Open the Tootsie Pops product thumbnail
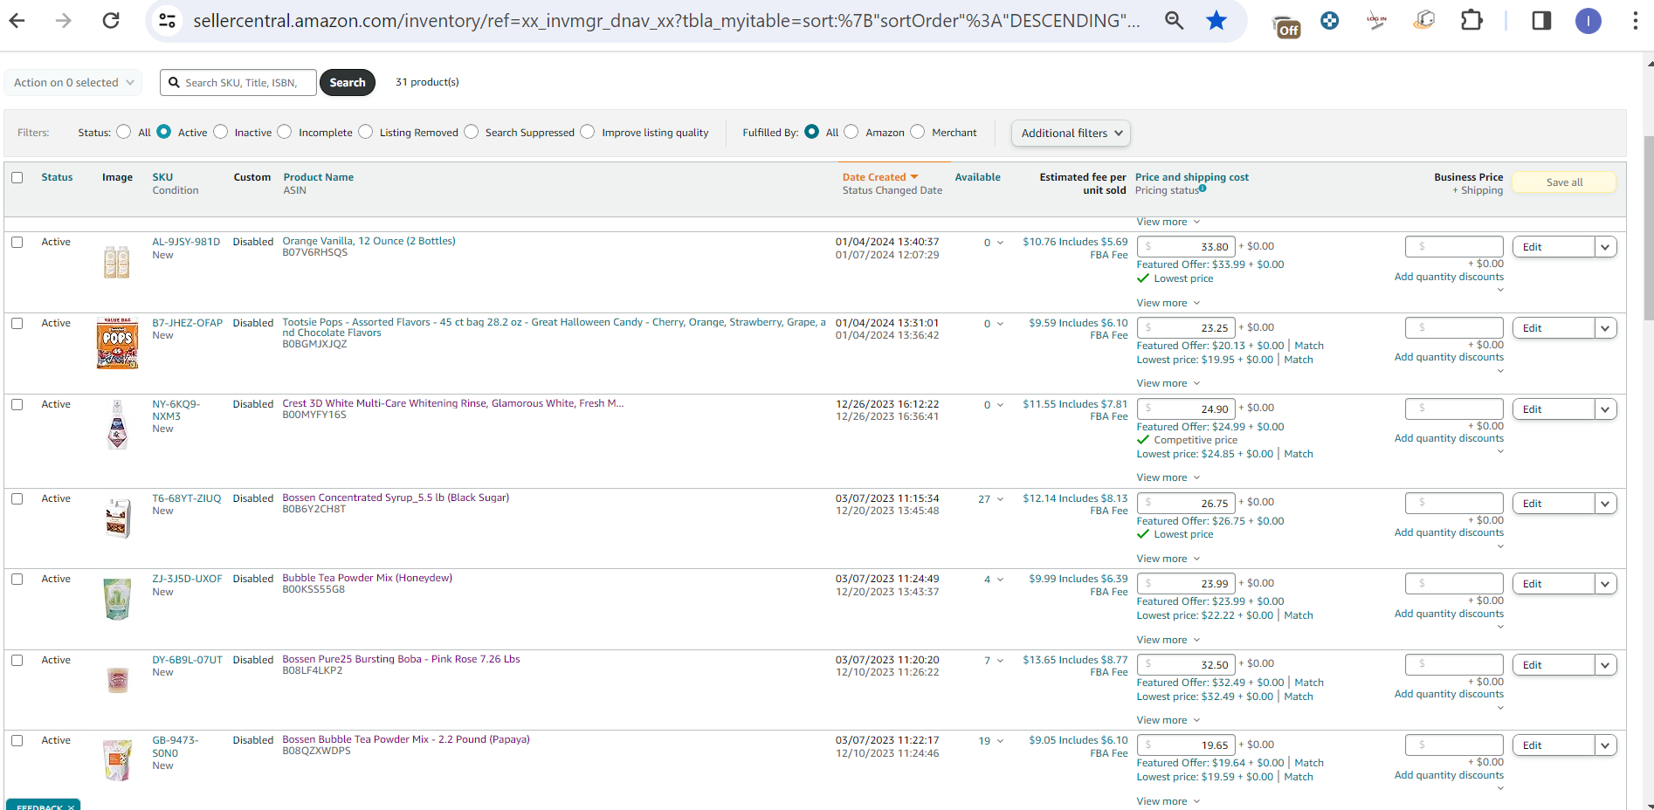 click(x=117, y=343)
